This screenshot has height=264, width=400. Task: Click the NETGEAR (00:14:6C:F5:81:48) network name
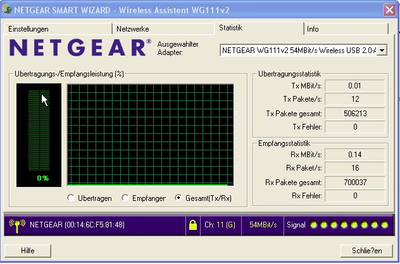(x=77, y=225)
